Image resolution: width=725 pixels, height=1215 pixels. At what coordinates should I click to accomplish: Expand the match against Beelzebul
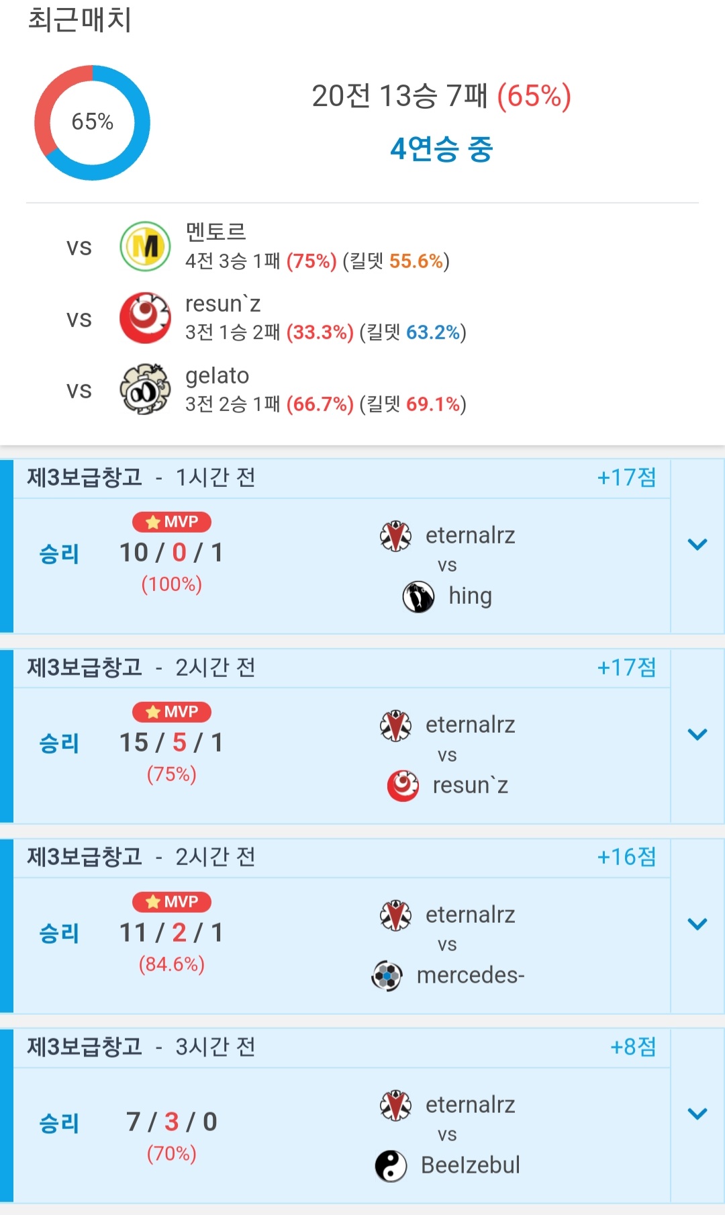pos(697,1115)
